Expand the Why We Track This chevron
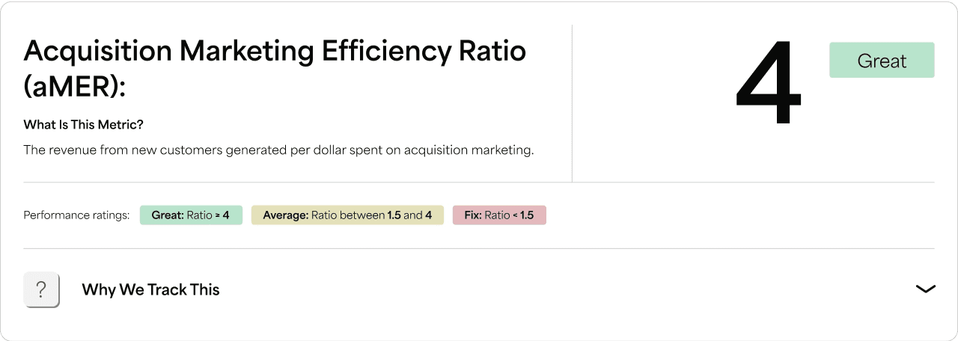 [925, 289]
